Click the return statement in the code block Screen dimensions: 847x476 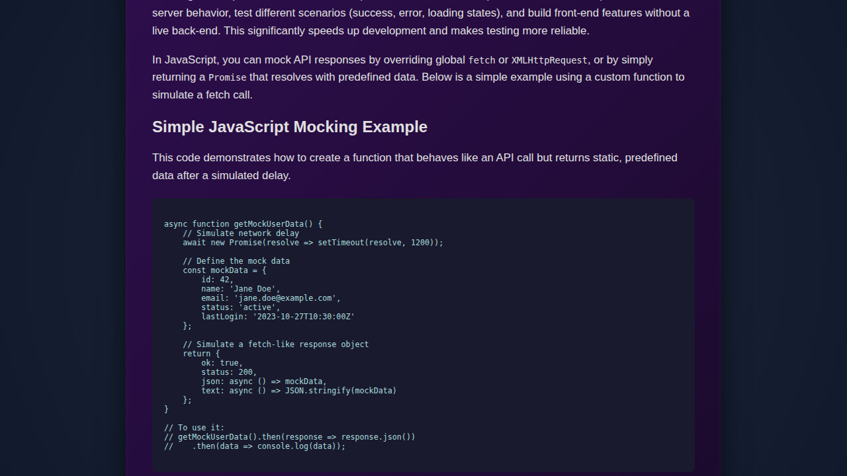point(197,353)
